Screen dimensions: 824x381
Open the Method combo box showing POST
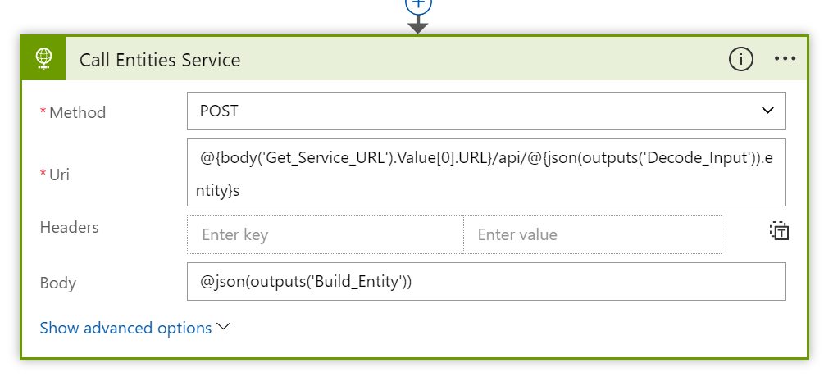click(x=476, y=111)
